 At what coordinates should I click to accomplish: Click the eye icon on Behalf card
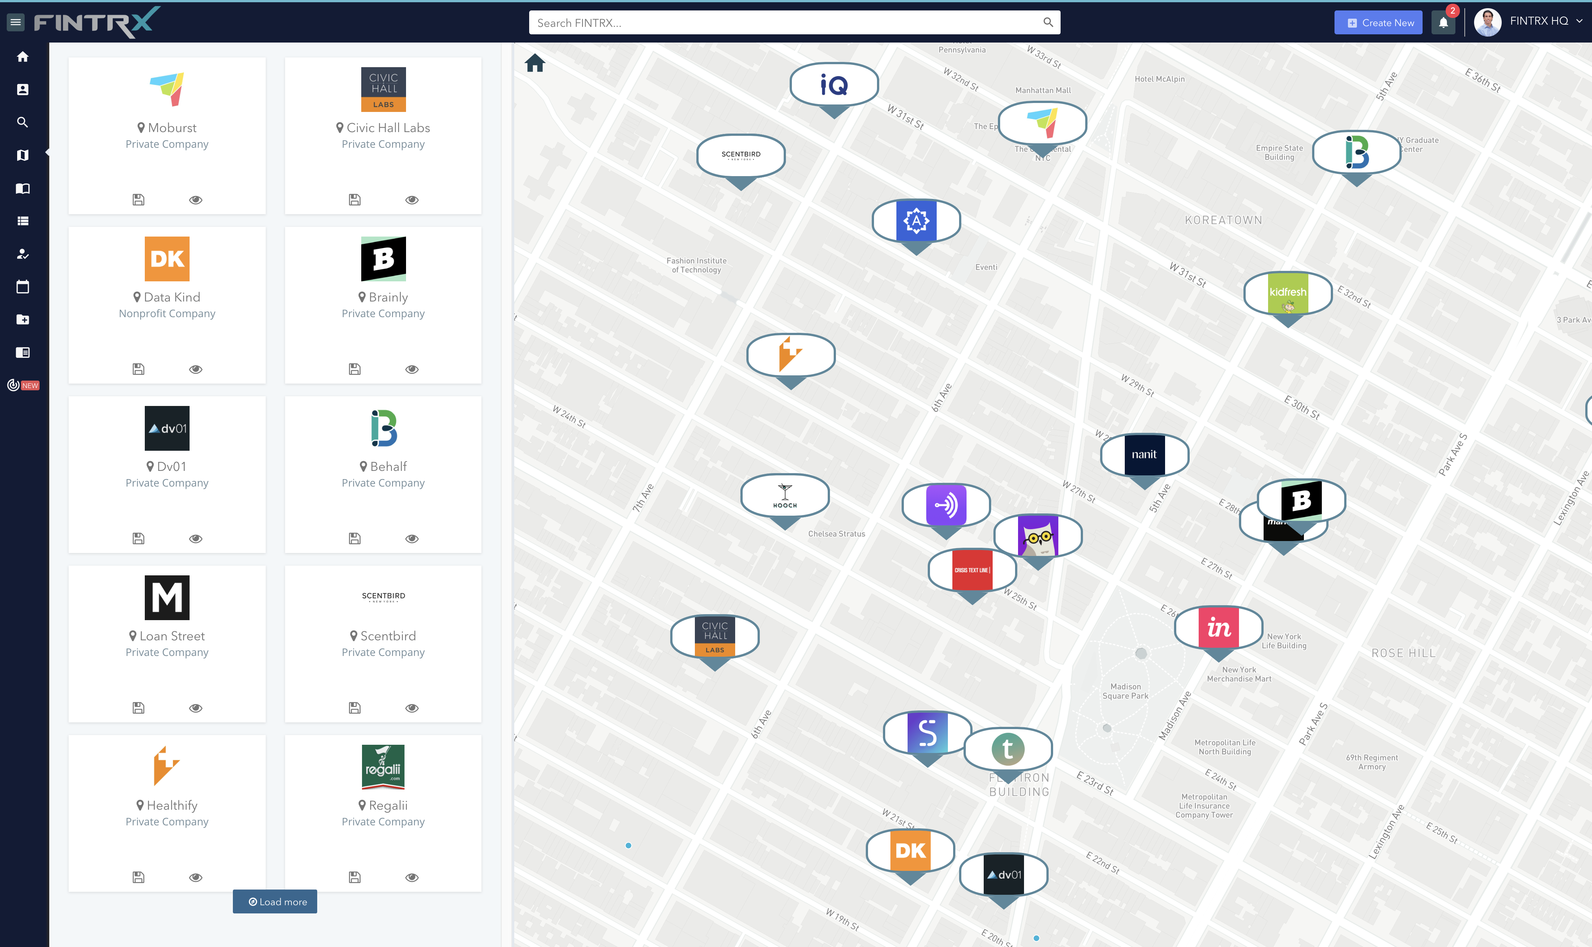(x=412, y=538)
